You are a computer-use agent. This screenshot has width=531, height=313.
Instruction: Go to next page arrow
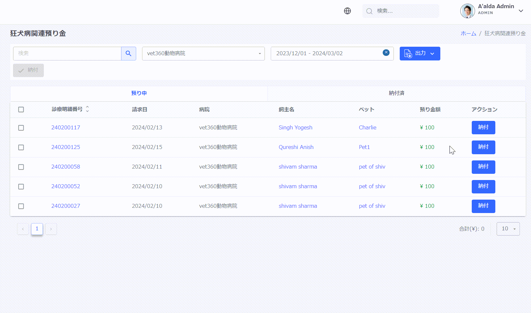(x=51, y=229)
